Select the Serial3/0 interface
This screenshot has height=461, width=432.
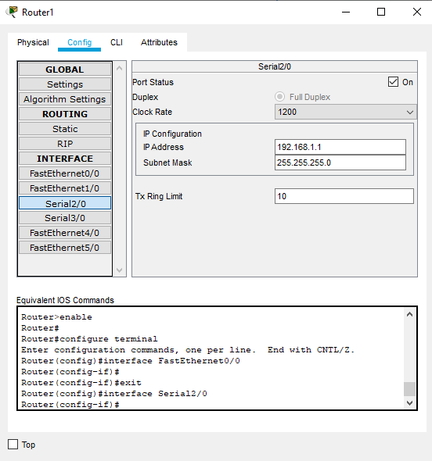click(65, 218)
